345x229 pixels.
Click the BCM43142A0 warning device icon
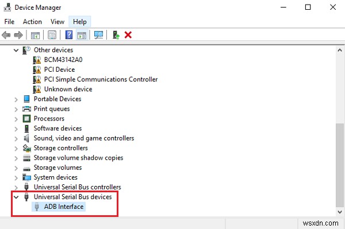pyautogui.click(x=37, y=60)
